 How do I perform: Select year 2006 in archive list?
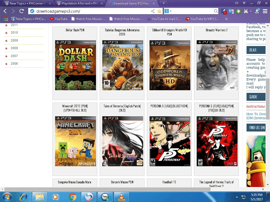14,64
